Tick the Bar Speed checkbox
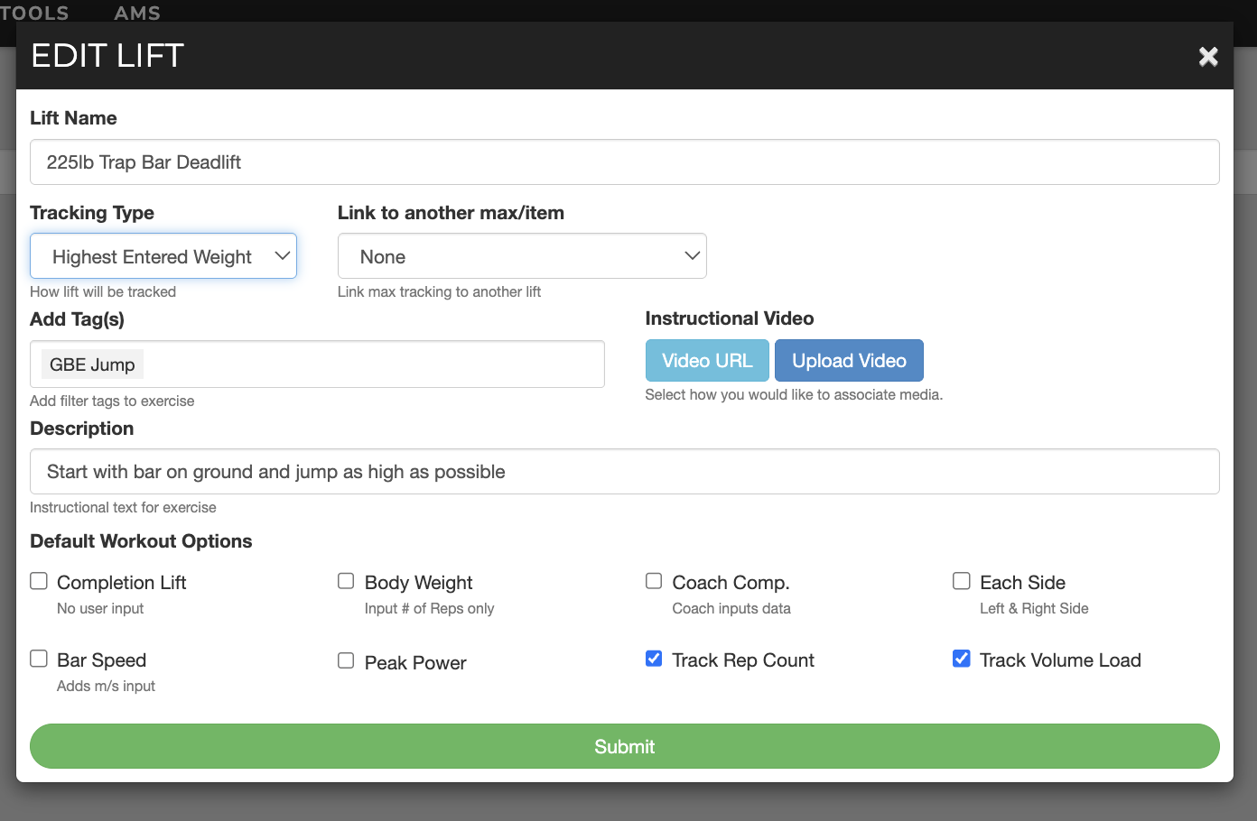 tap(39, 659)
